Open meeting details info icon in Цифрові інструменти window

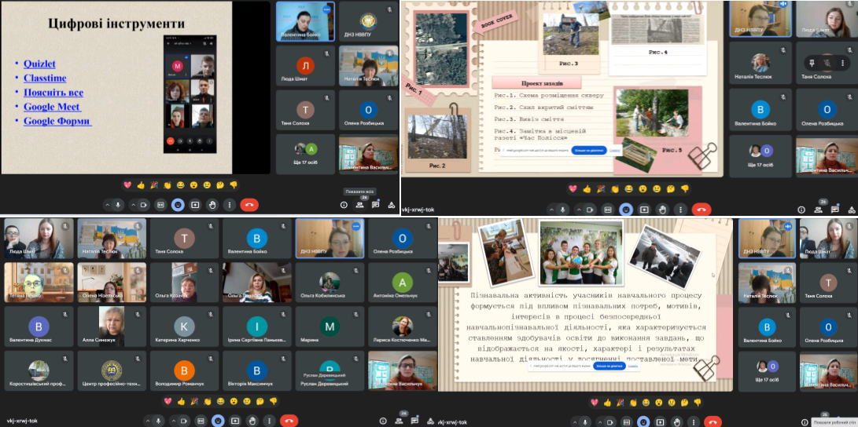(344, 204)
